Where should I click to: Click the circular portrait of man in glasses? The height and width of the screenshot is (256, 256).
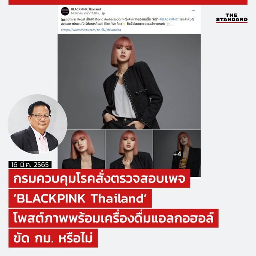pyautogui.click(x=38, y=124)
